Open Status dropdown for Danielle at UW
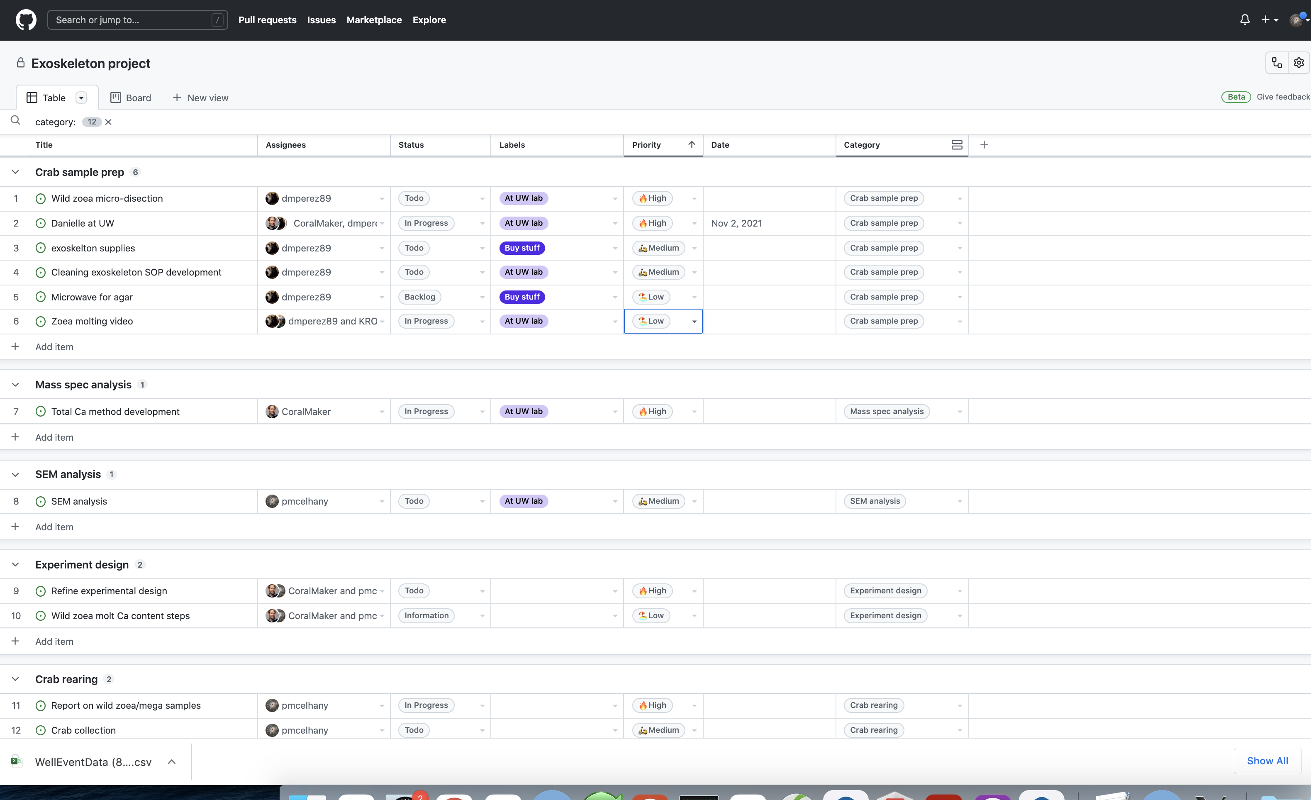 (x=482, y=224)
